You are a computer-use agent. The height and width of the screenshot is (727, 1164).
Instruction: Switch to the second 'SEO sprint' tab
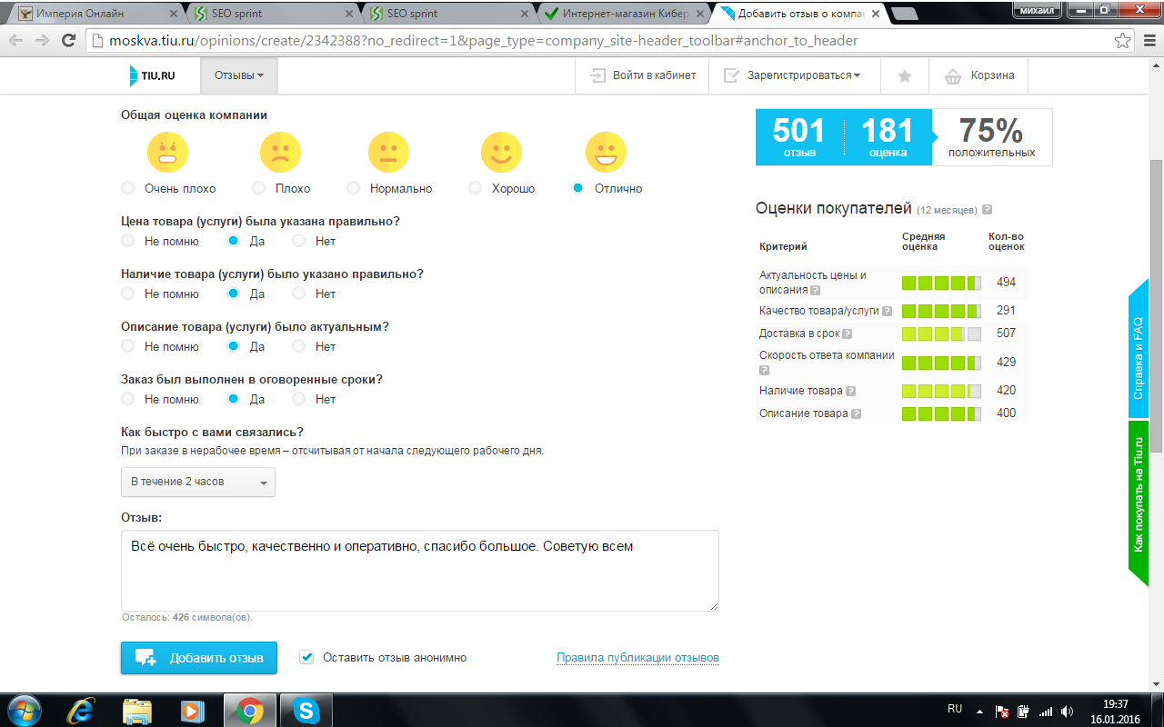tap(449, 14)
